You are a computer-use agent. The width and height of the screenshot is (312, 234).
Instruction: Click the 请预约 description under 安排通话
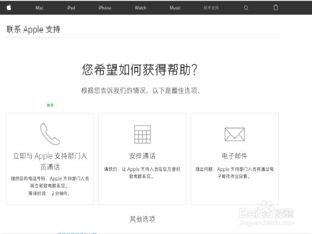[x=142, y=173]
